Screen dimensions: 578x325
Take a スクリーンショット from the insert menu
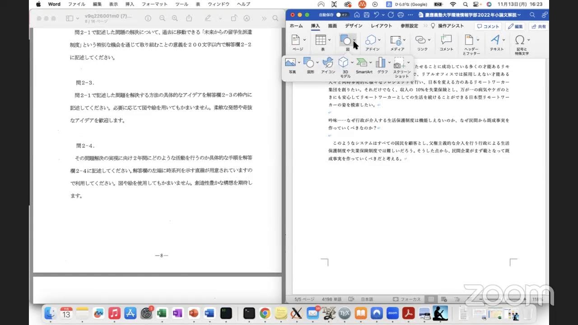pyautogui.click(x=399, y=63)
